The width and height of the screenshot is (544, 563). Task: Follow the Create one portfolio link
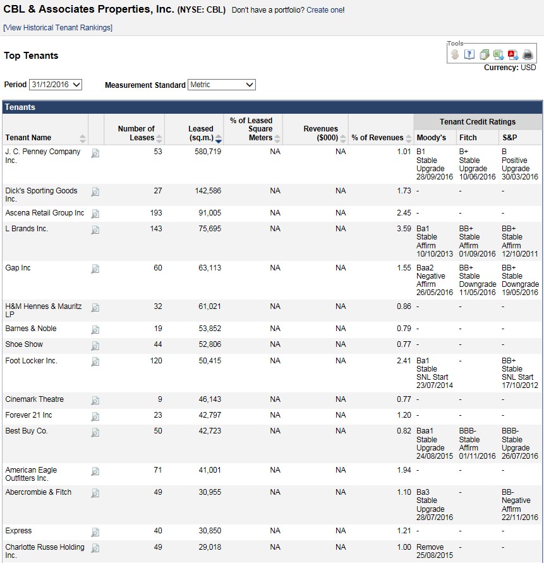coord(324,11)
